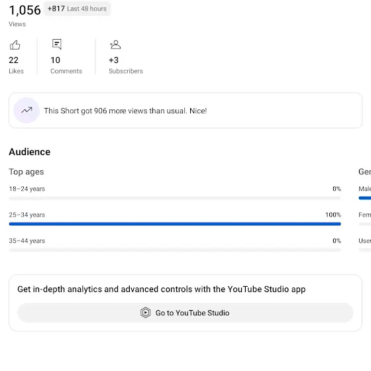Select the 1,056 views count
Image resolution: width=371 pixels, height=371 pixels.
[25, 11]
